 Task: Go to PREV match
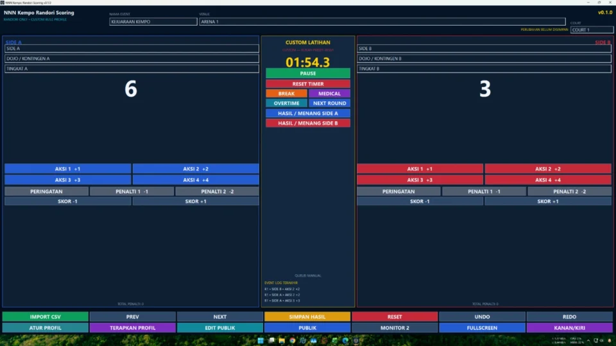(x=132, y=317)
